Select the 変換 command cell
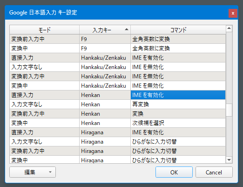This screenshot has height=187, width=243. click(178, 114)
